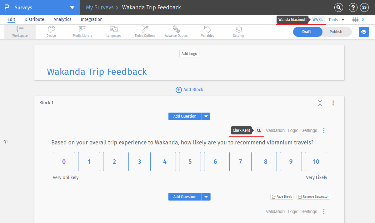
Task: Open Finish Options
Action: click(x=145, y=32)
